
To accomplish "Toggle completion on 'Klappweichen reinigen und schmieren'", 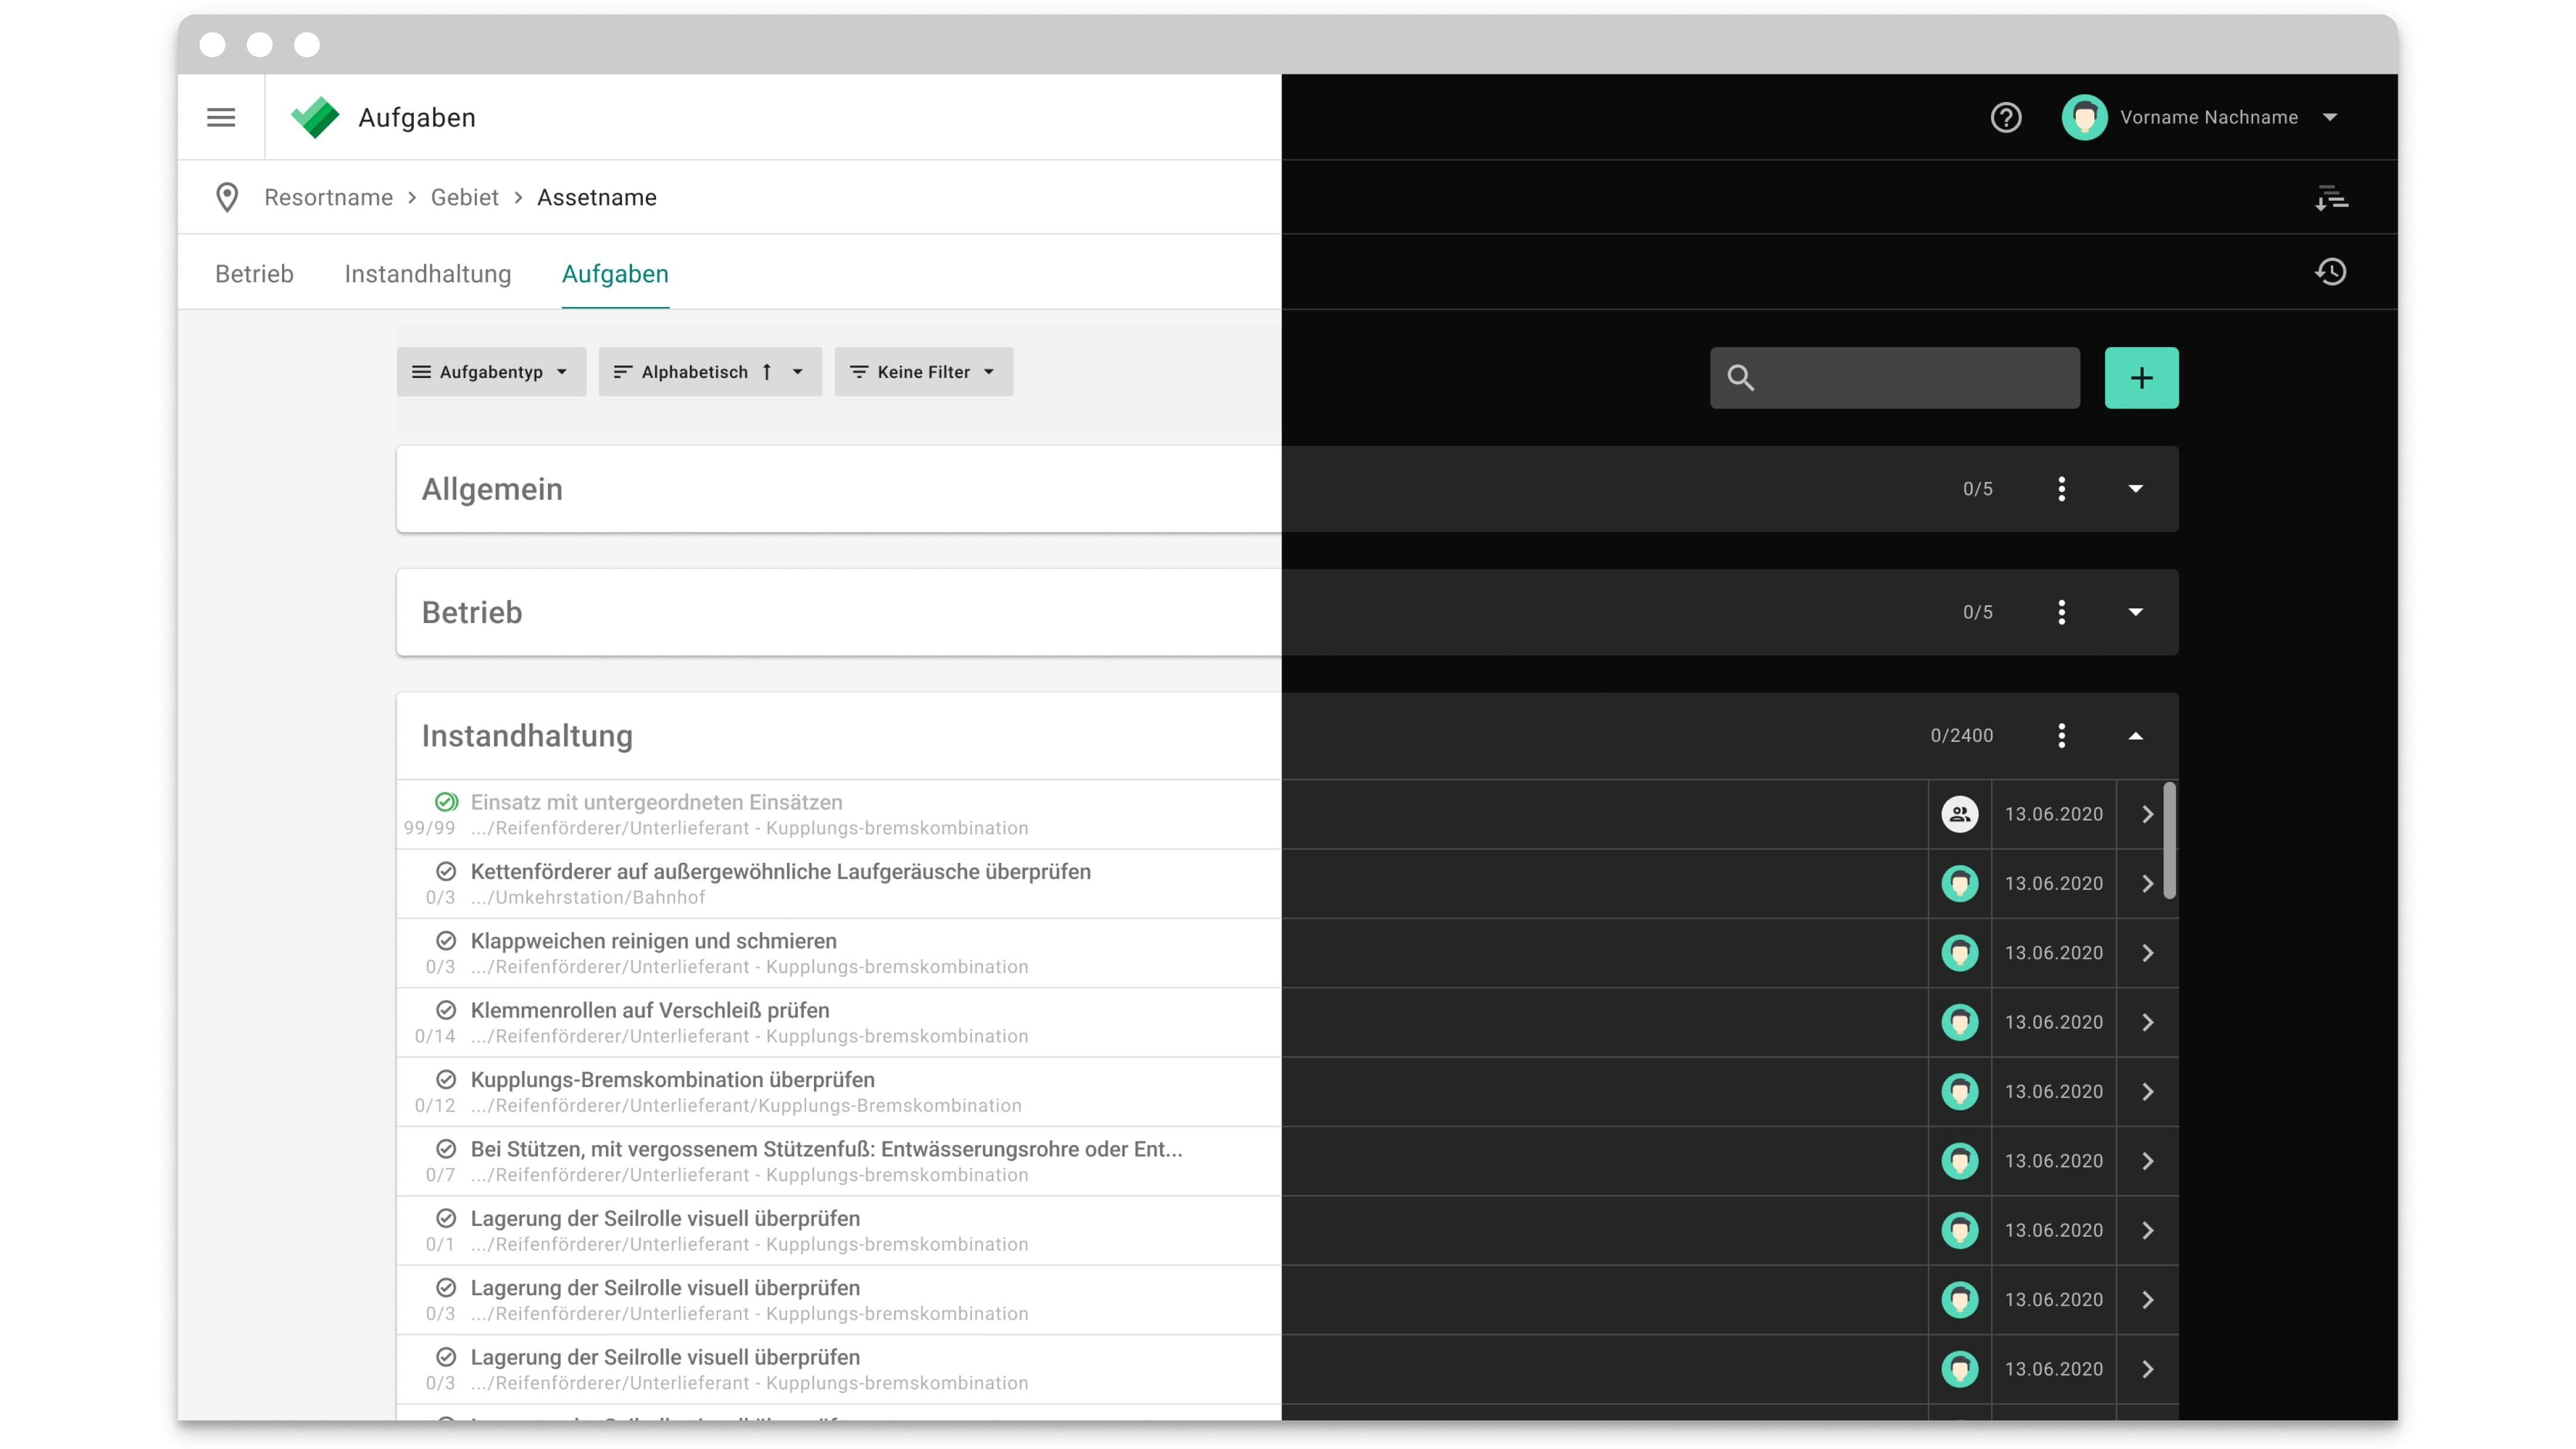I will tap(446, 940).
